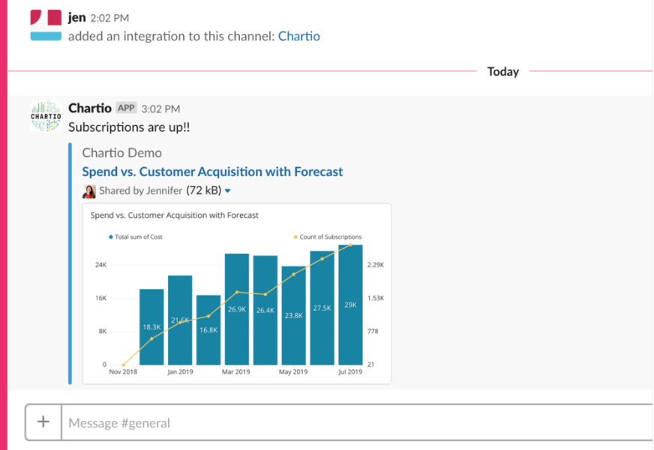The width and height of the screenshot is (654, 450).
Task: Select the 3:02 PM timestamp on Chartio's message
Action: [x=163, y=108]
